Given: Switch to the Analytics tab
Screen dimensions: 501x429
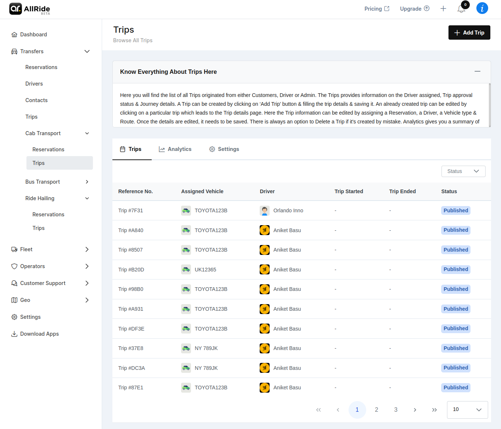Looking at the screenshot, I should pos(175,149).
